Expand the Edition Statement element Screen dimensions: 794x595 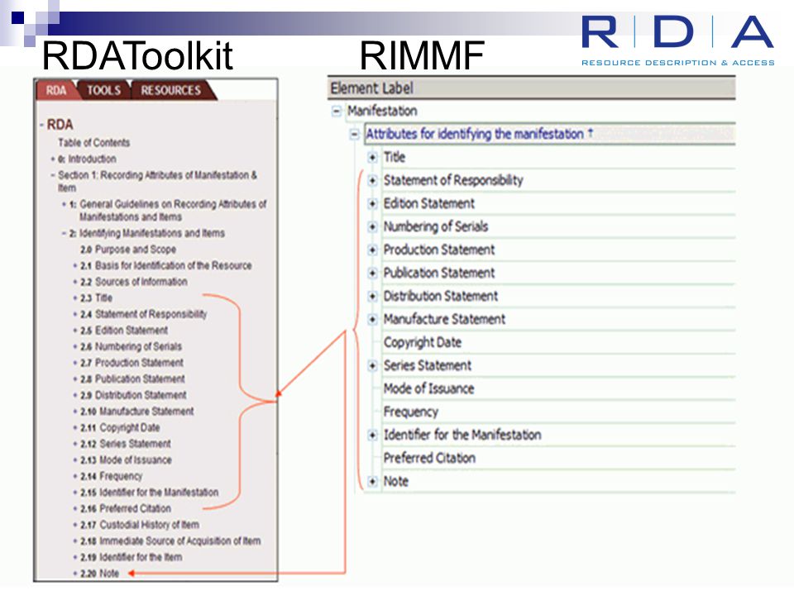[x=372, y=204]
